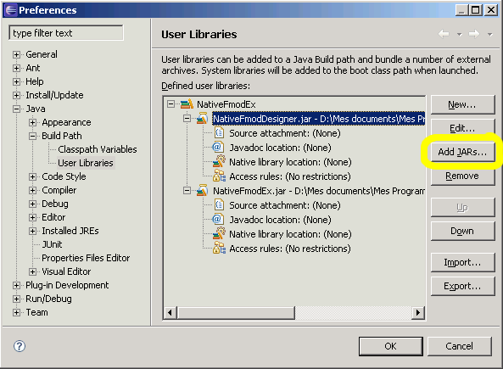The width and height of the screenshot is (503, 369).
Task: Click the NativeFmodDesigner.jar jar icon
Action: tap(203, 119)
